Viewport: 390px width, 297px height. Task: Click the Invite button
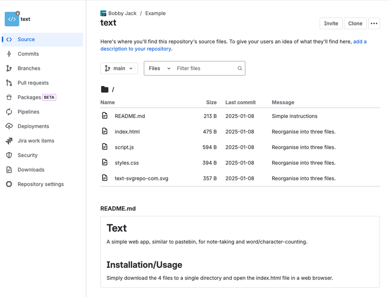coord(330,23)
